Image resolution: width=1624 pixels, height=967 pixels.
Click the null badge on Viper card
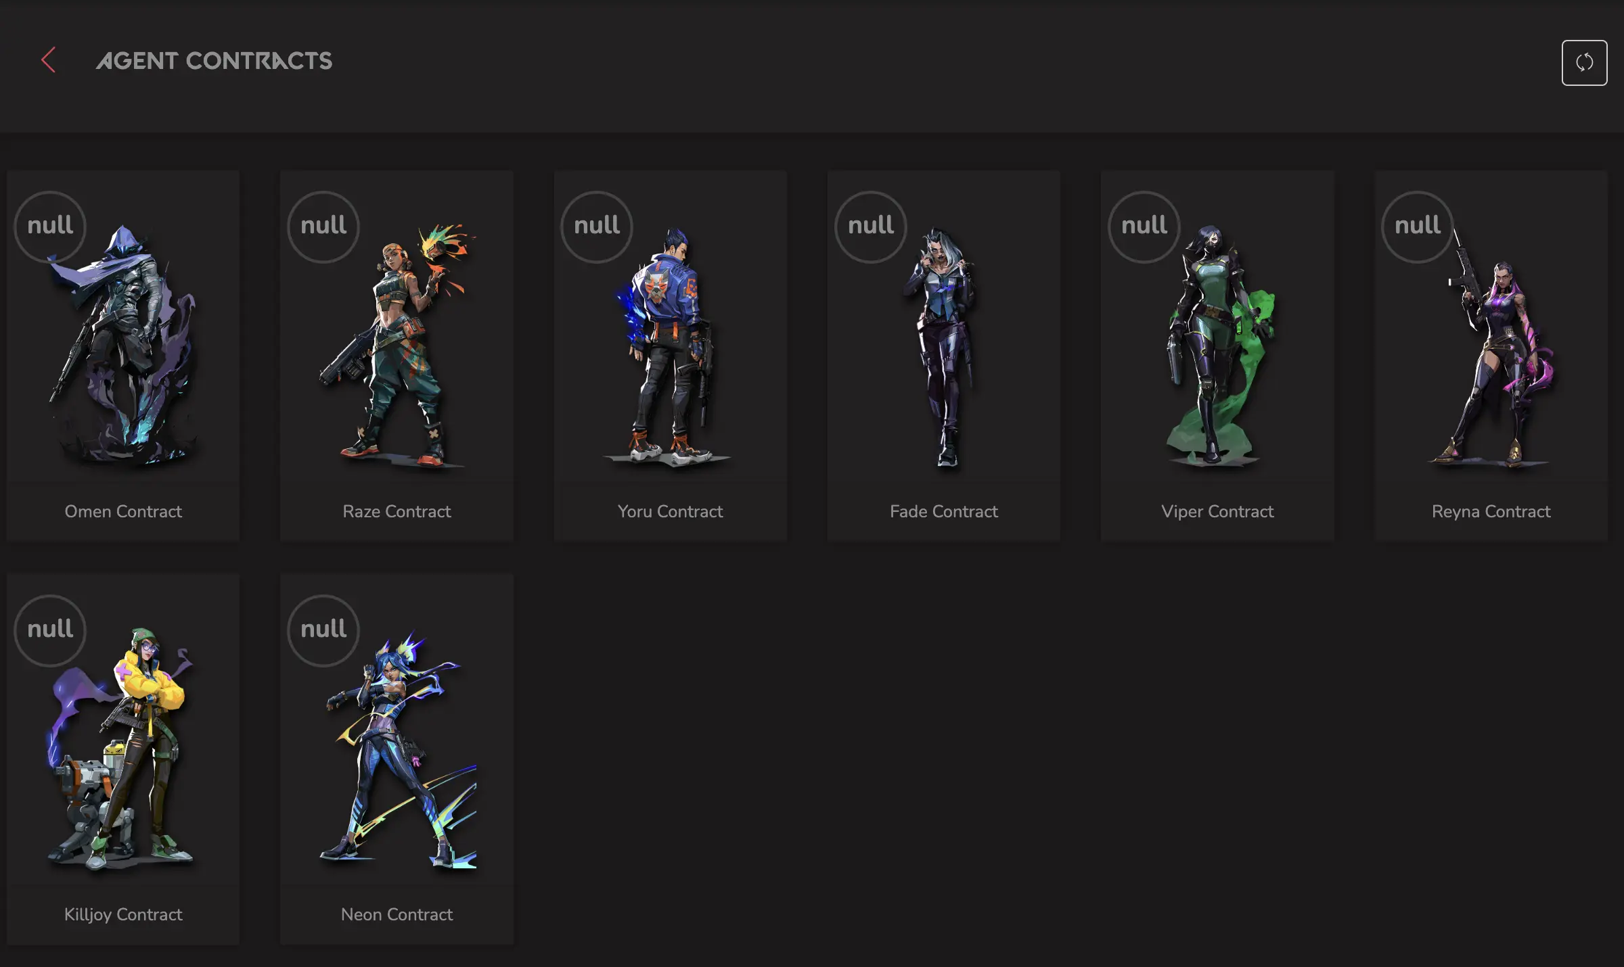coord(1144,226)
